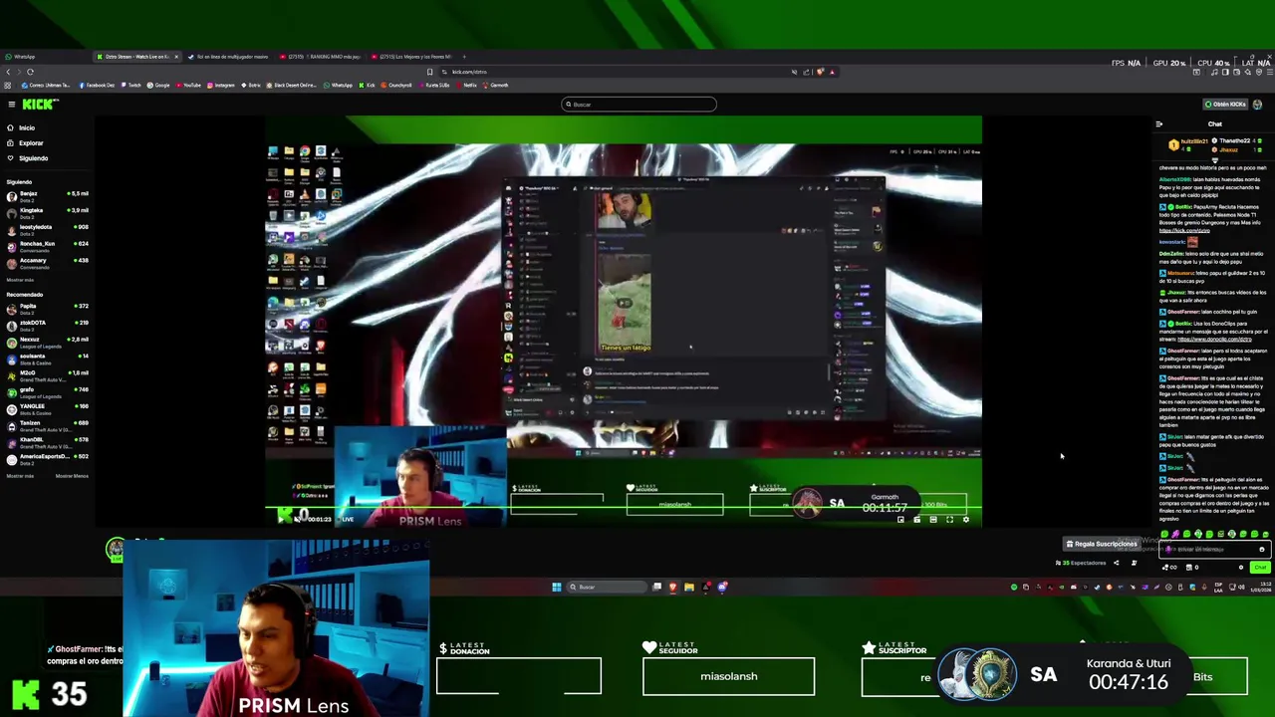Image resolution: width=1275 pixels, height=717 pixels.
Task: Expand recommended channels with lower Mostrar más
Action: (20, 476)
